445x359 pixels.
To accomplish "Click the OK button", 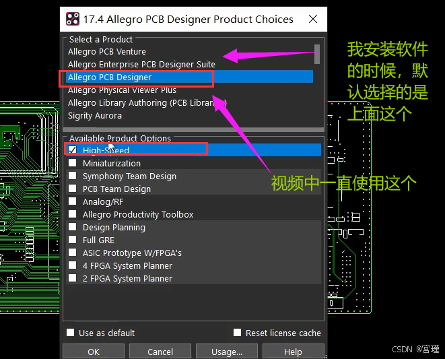I will (94, 352).
